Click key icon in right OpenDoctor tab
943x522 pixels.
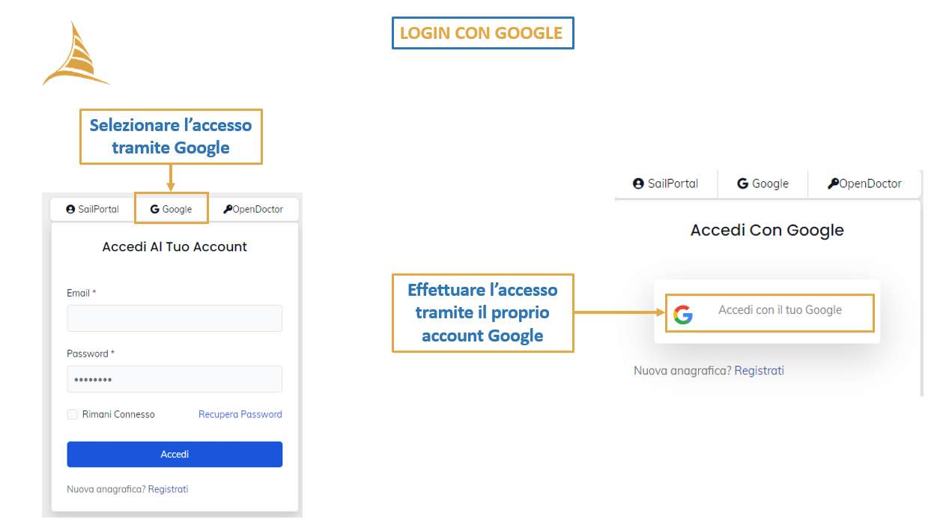click(x=833, y=183)
